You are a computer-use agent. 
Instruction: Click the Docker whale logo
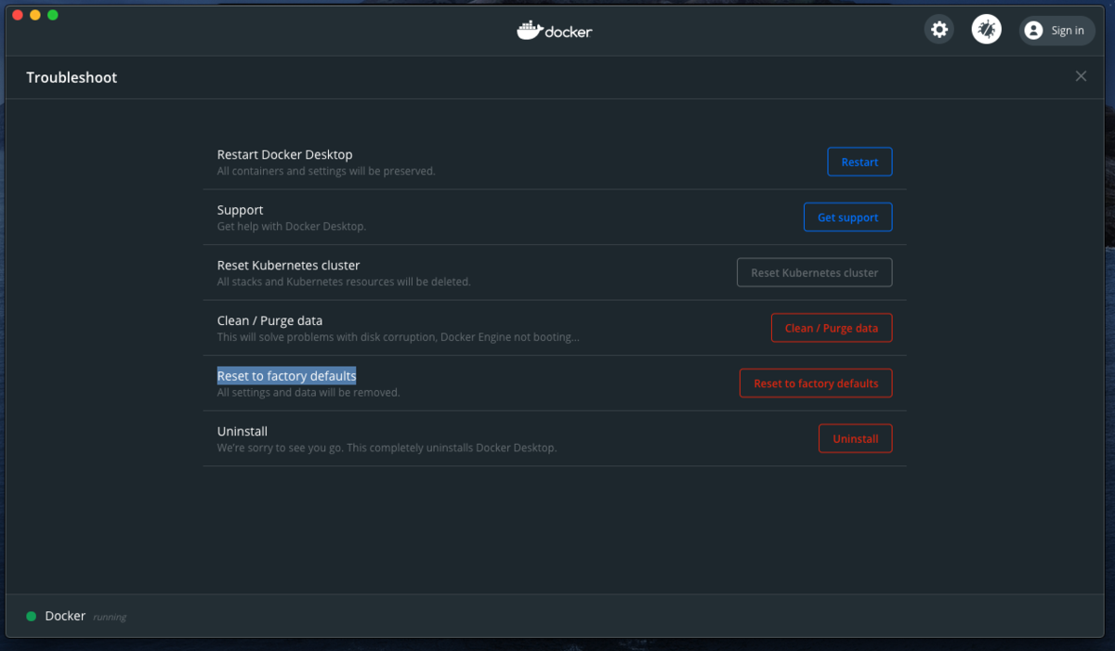tap(555, 31)
